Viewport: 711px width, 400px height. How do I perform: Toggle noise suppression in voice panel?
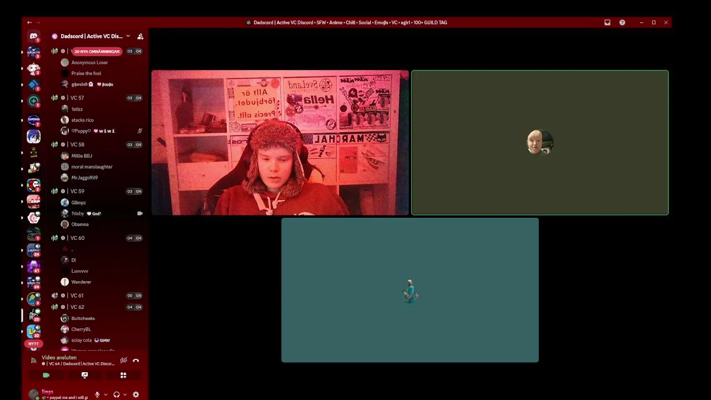[123, 361]
